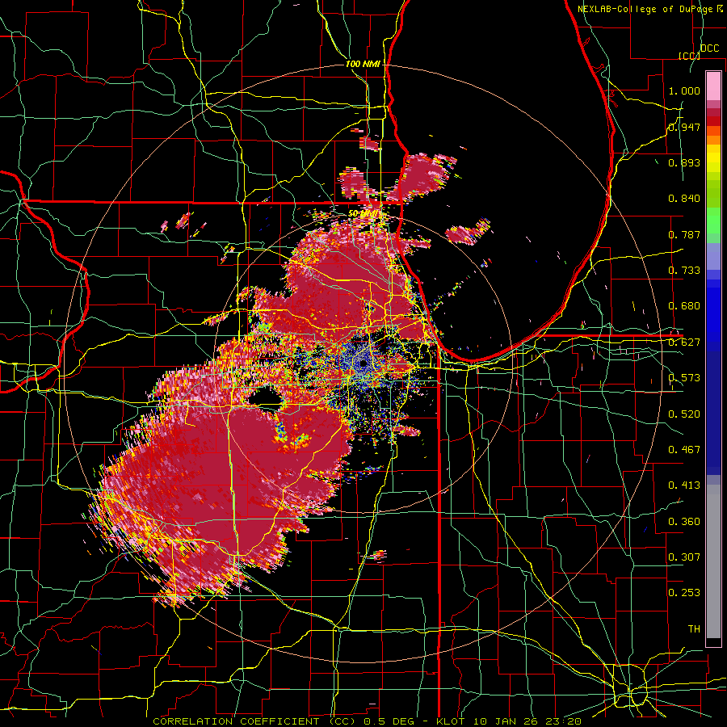Click the 0.520 scale value
Image resolution: width=727 pixels, height=727 pixels.
click(x=684, y=414)
